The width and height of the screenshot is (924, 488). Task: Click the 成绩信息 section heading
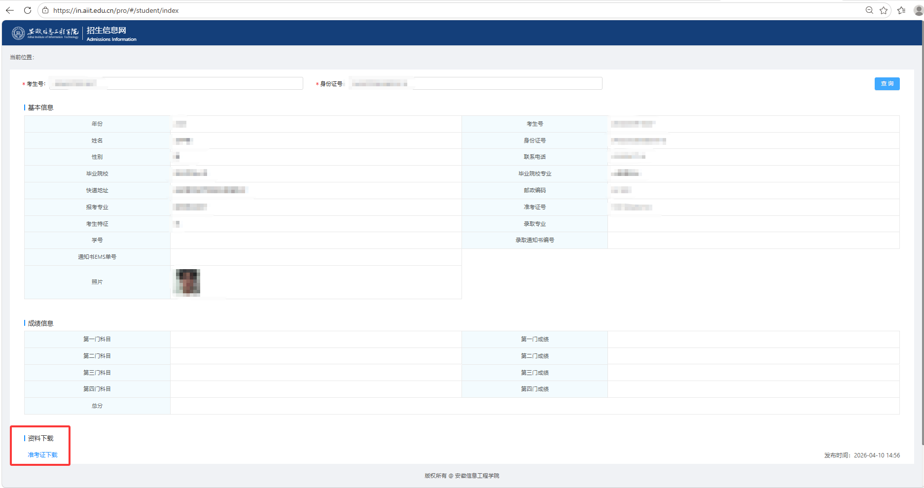(40, 323)
